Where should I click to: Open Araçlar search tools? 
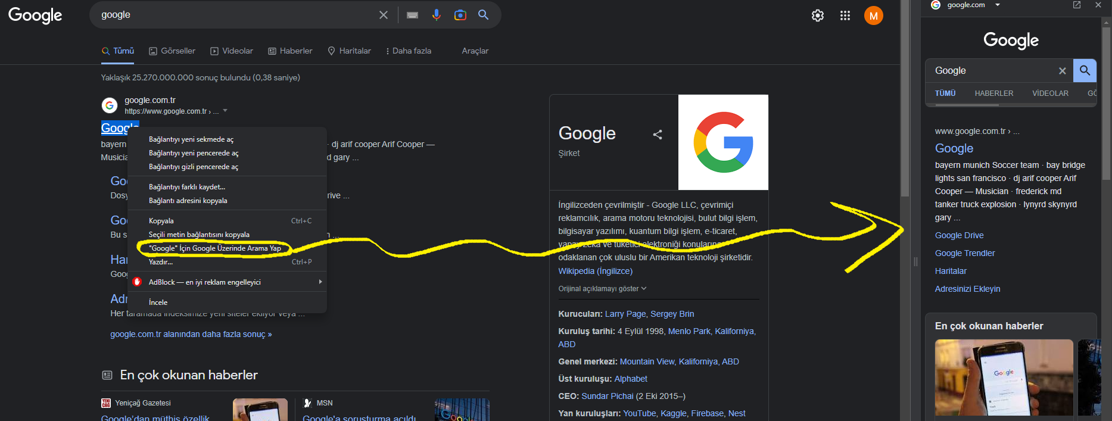click(475, 51)
